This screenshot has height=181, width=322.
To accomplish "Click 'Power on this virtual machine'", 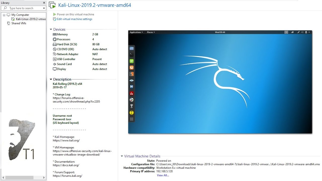I will (x=75, y=14).
